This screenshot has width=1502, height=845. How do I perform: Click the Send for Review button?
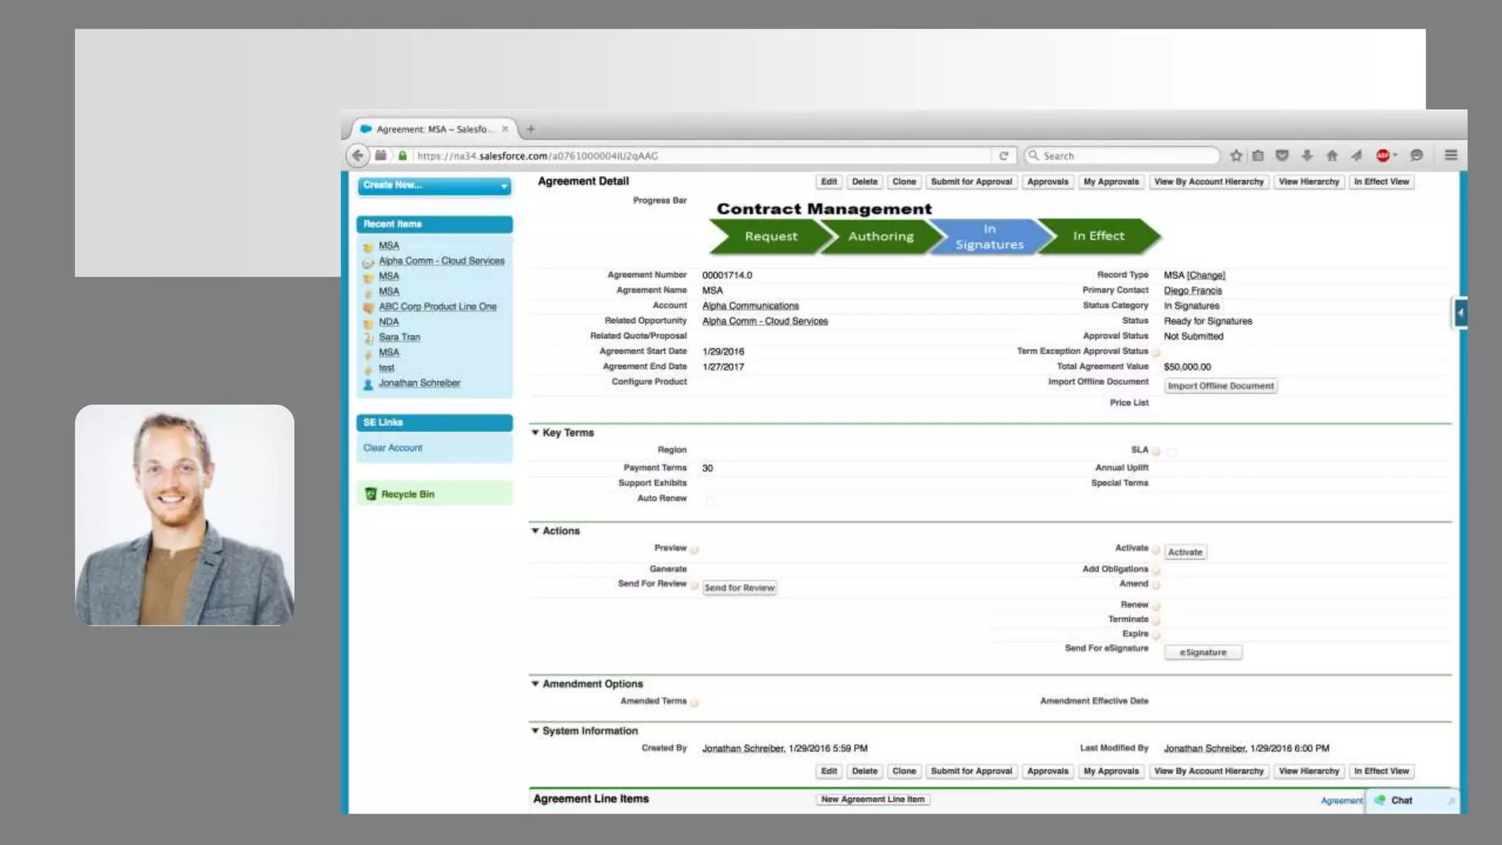pos(739,588)
